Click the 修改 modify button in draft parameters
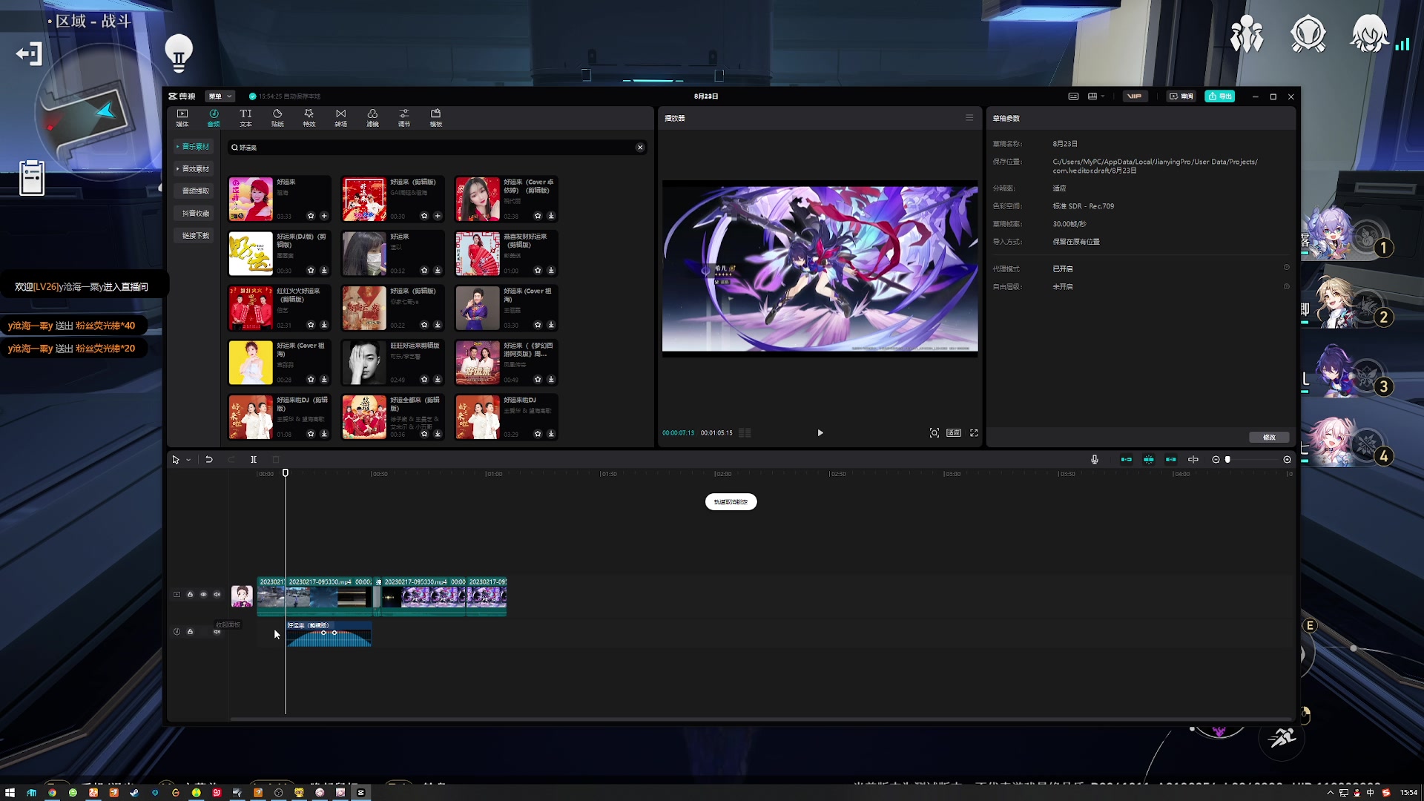The height and width of the screenshot is (801, 1424). tap(1269, 438)
